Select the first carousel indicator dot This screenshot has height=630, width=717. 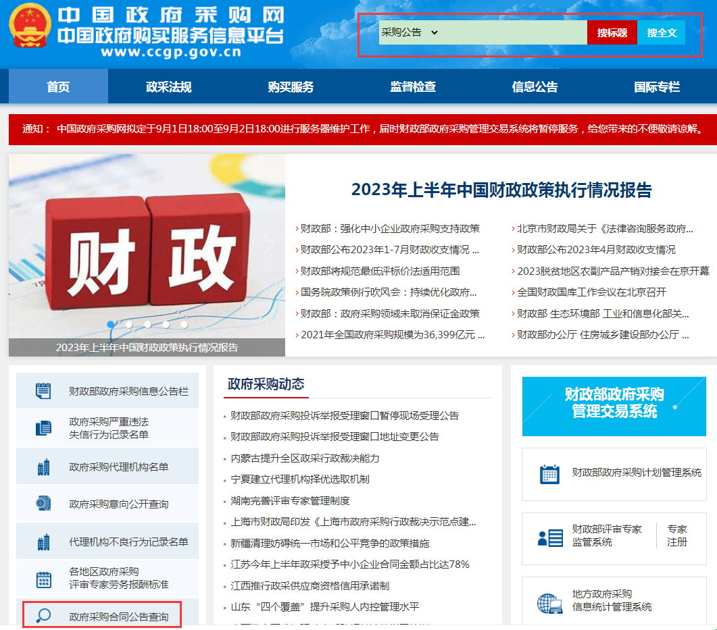coord(111,325)
